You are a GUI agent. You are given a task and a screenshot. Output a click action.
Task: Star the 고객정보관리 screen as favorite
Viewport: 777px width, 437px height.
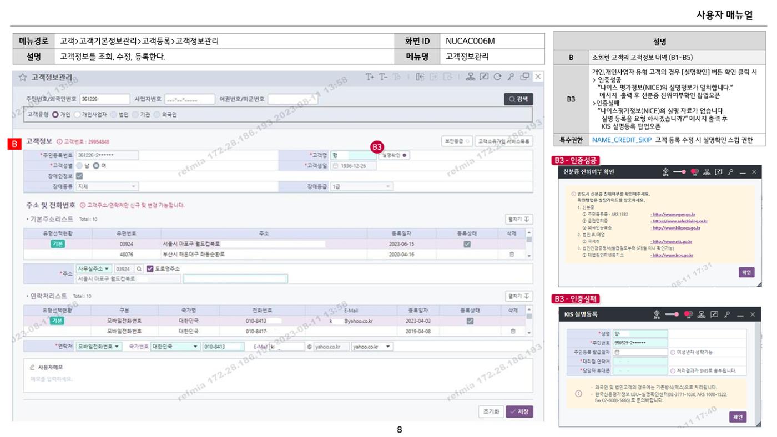(23, 77)
